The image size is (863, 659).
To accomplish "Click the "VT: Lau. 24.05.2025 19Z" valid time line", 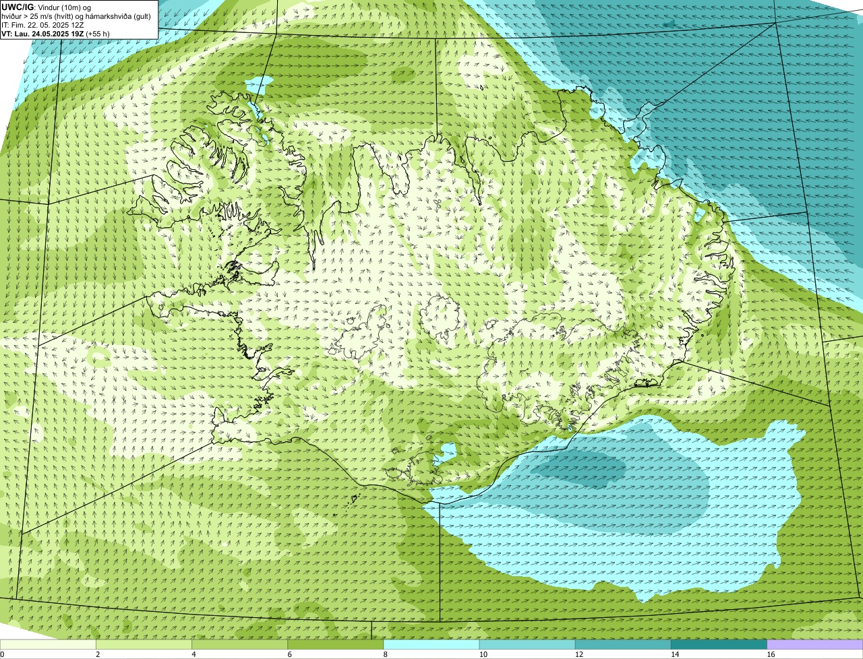I will [55, 33].
